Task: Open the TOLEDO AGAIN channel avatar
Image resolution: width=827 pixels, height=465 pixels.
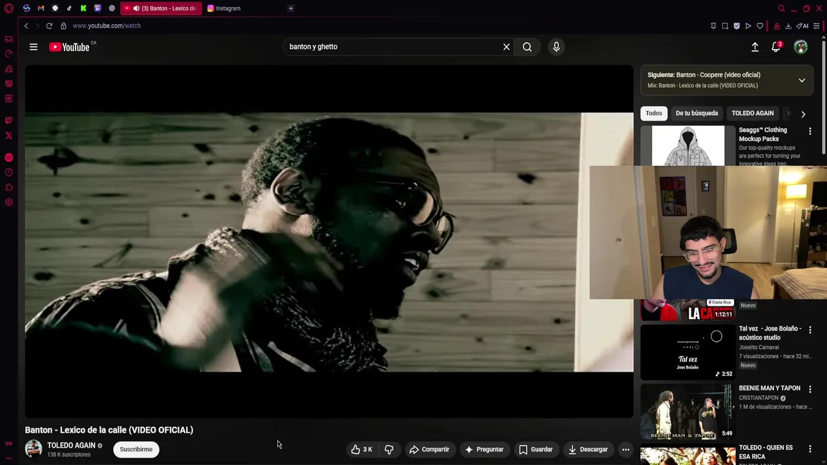Action: tap(34, 449)
